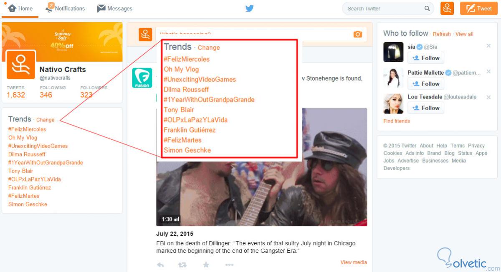Click the search magnifier icon
Screen dimensions: 501x272
427,8
